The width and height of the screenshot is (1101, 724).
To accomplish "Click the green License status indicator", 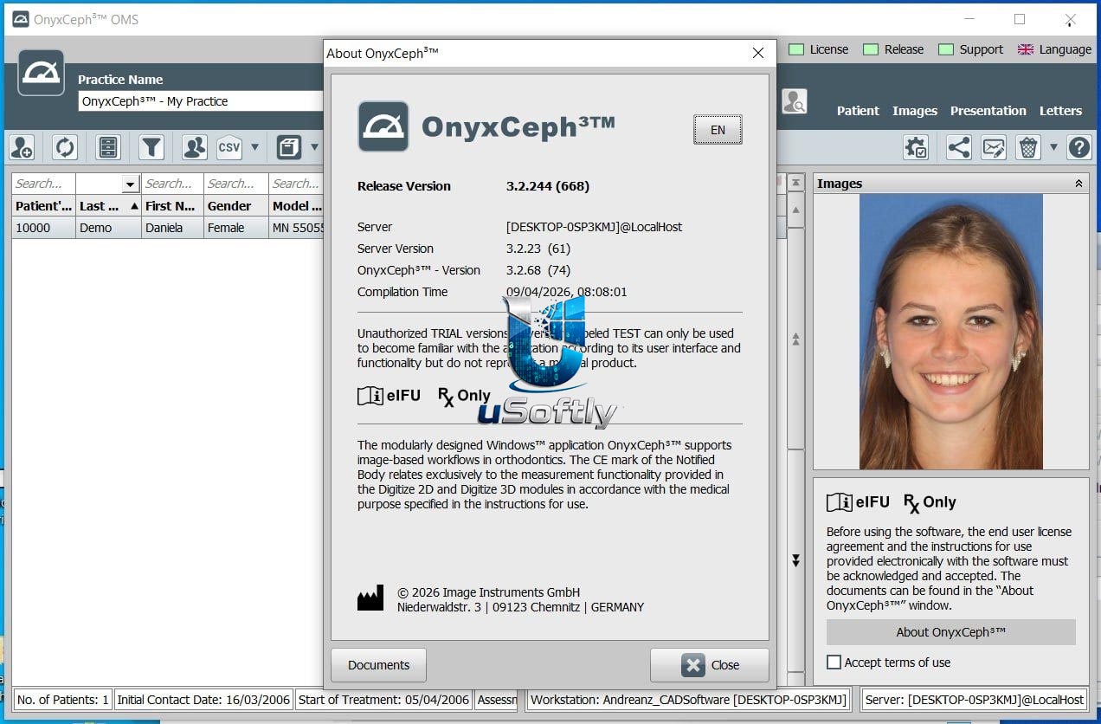I will [x=796, y=49].
